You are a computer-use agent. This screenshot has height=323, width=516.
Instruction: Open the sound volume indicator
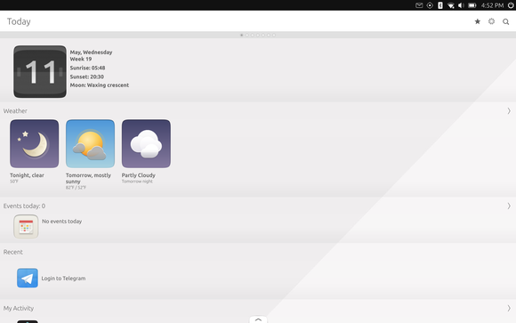pos(461,5)
